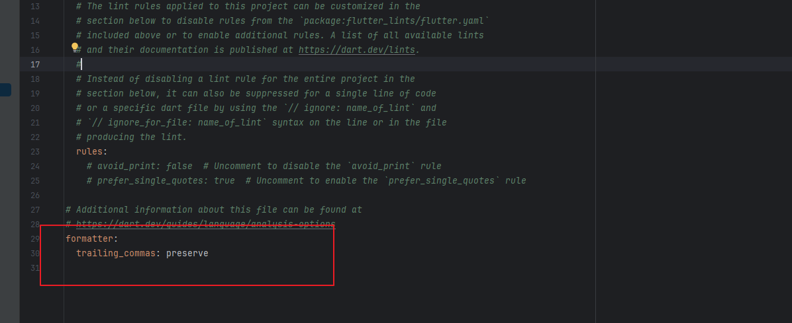Viewport: 792px width, 323px height.
Task: Click the "producing the lint." comment line
Action: [131, 137]
